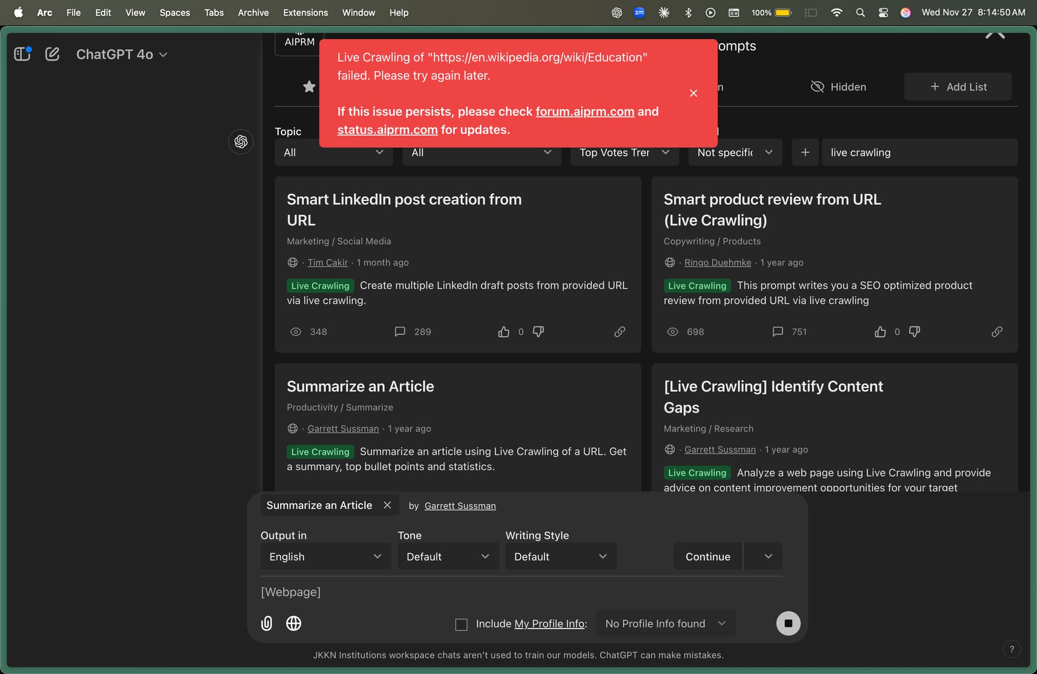Image resolution: width=1037 pixels, height=674 pixels.
Task: Click the attach file paperclip icon
Action: [x=266, y=623]
